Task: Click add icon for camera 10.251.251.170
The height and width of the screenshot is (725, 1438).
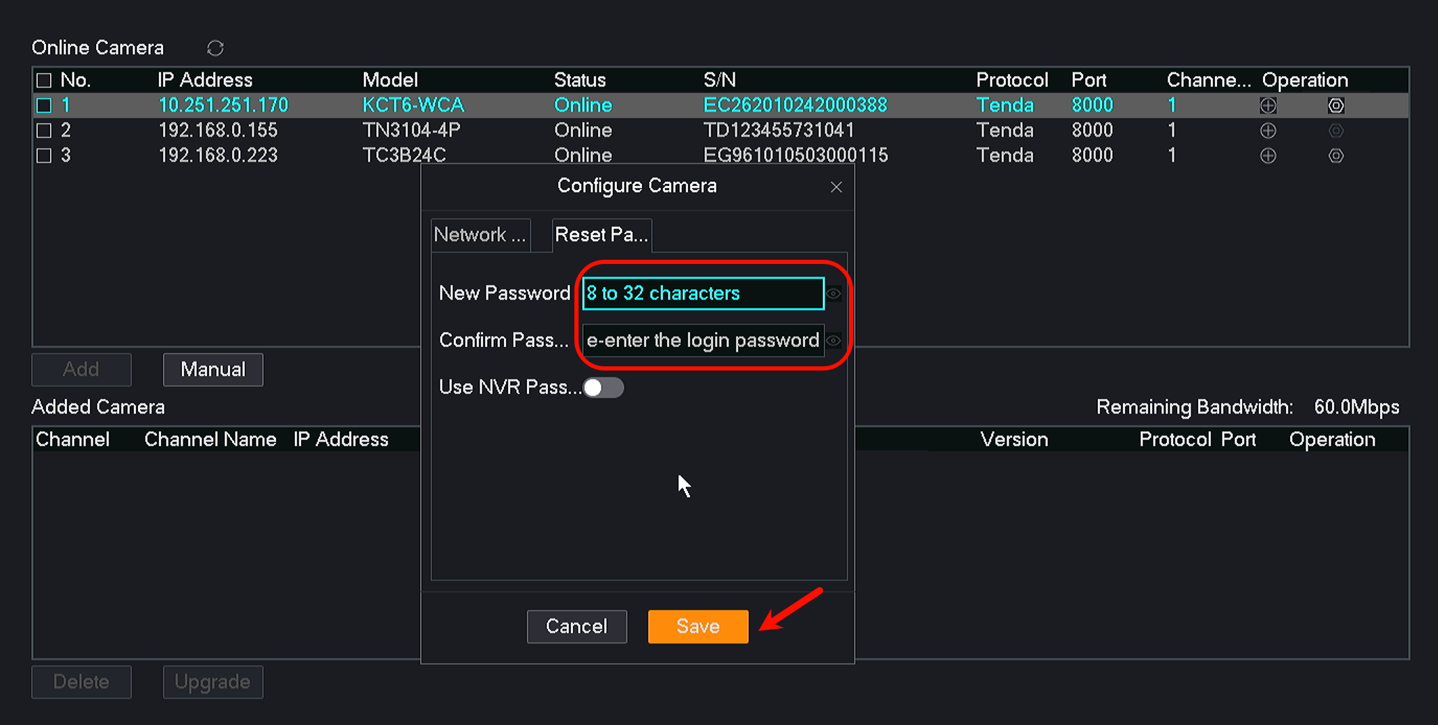Action: click(1267, 105)
